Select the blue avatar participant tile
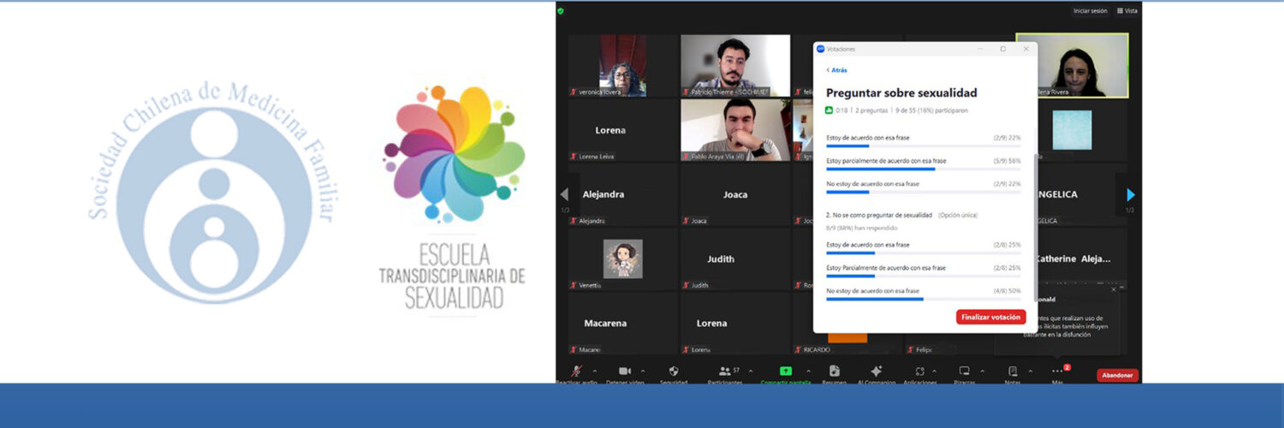This screenshot has height=428, width=1284. 1072,130
